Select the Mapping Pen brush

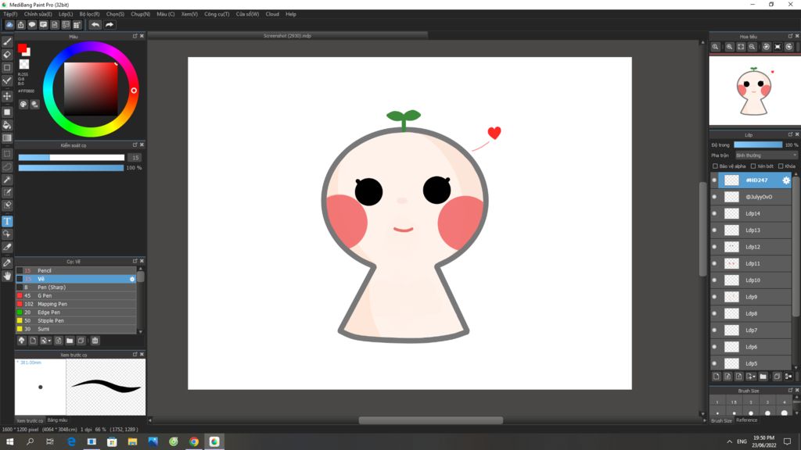pyautogui.click(x=76, y=304)
